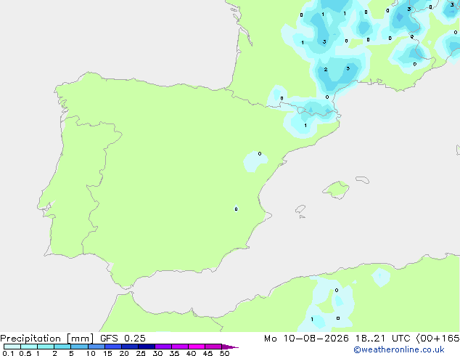Click the "0.1" legend scale label
Viewport: 460px width, 356px height.
pos(8,353)
